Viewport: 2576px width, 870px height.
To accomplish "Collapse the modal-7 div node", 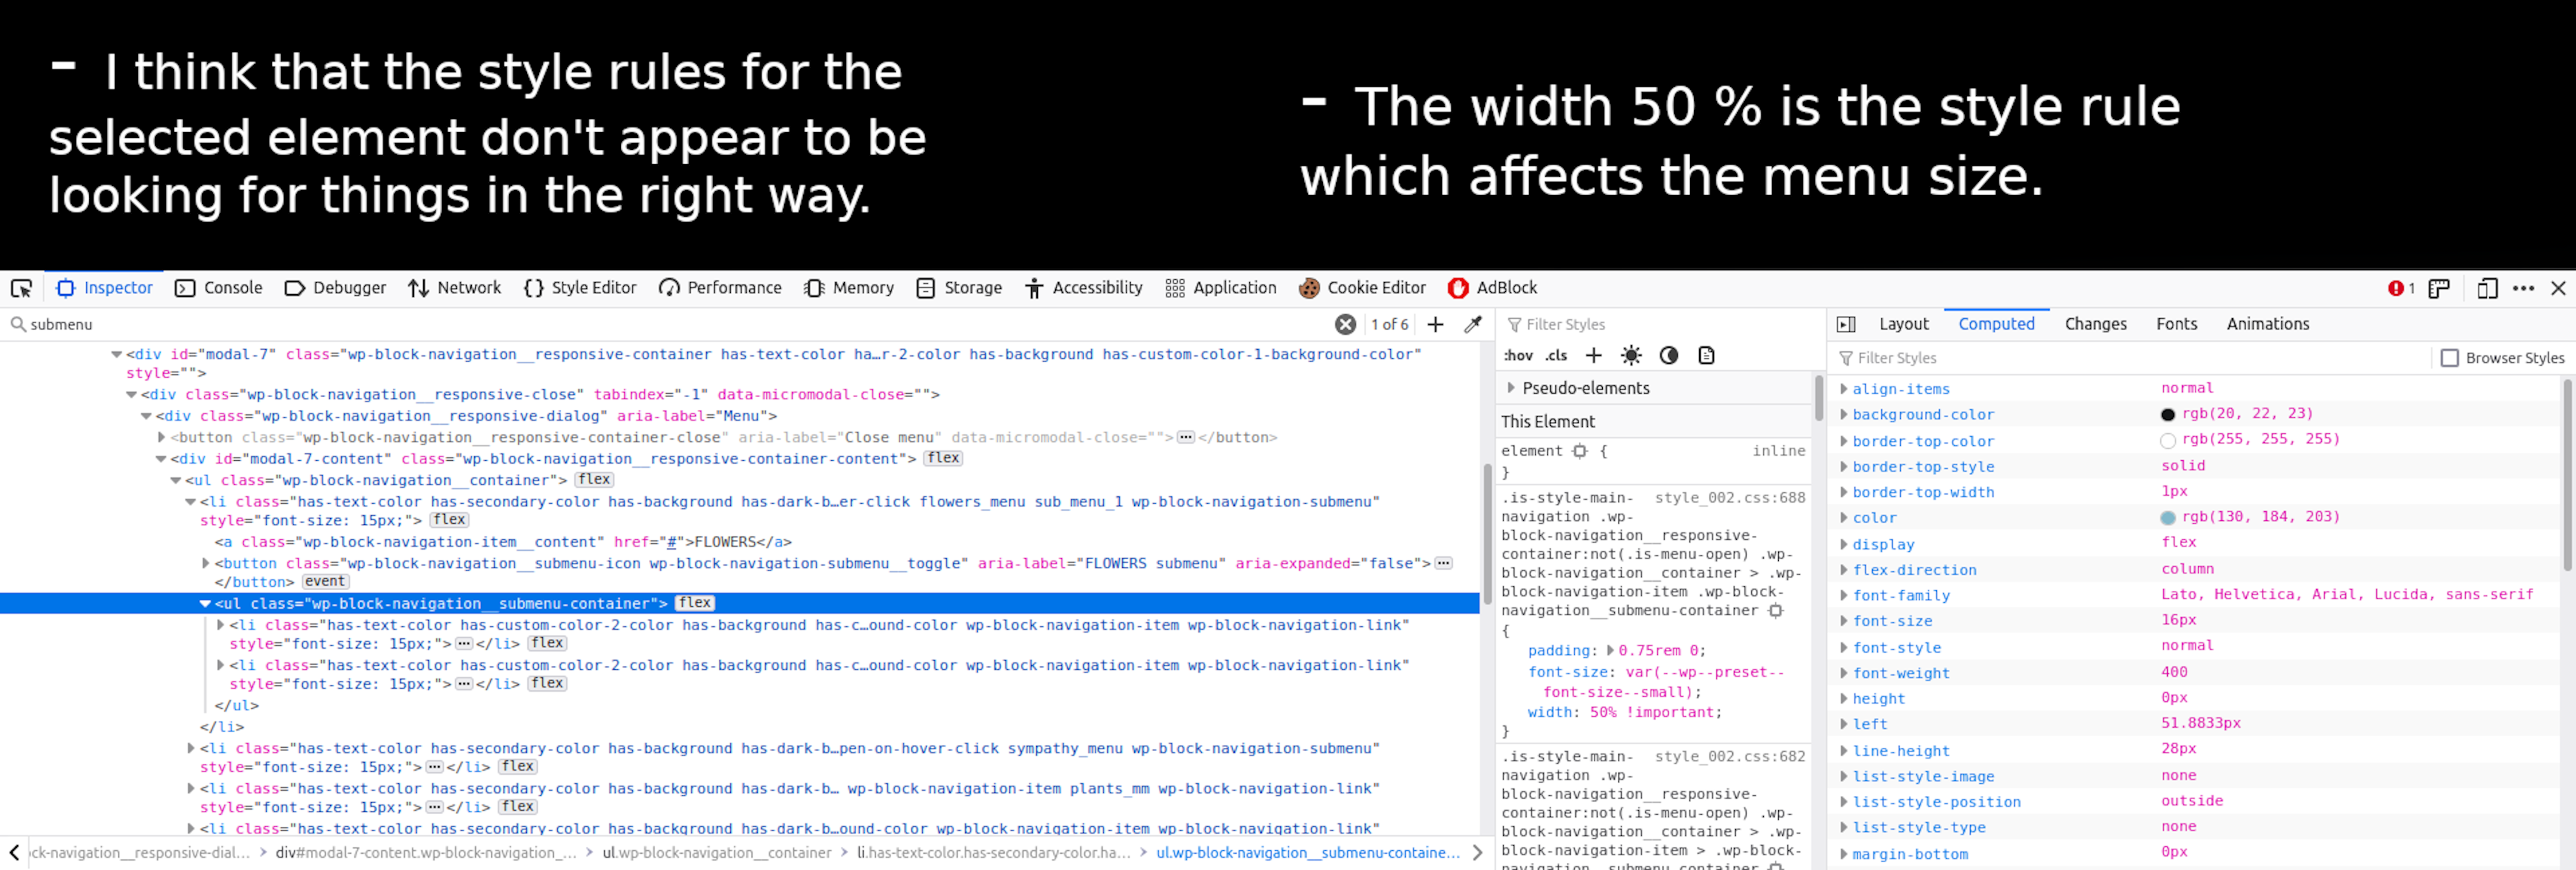I will [117, 355].
